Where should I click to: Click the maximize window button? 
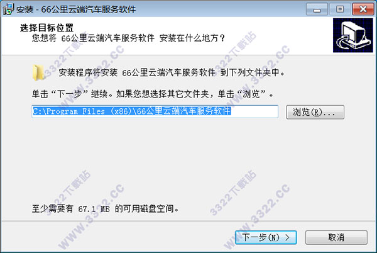tap(339, 9)
